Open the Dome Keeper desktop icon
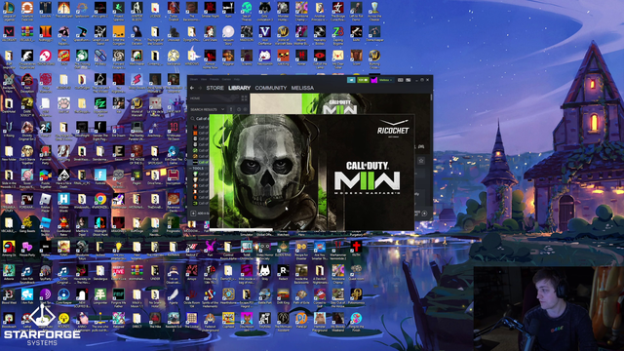Viewport: 624px width, 351px height. pyautogui.click(x=374, y=32)
